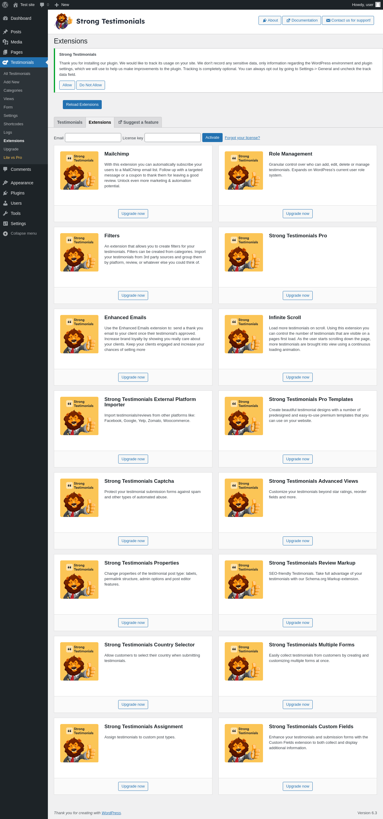Open Add New under Testimonials
Image resolution: width=383 pixels, height=819 pixels.
[x=11, y=82]
